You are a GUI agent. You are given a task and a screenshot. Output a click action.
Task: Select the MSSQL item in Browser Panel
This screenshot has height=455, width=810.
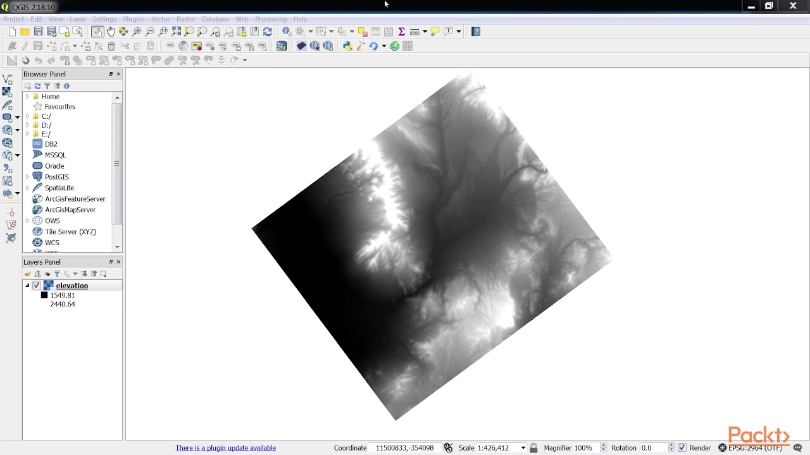pyautogui.click(x=55, y=155)
